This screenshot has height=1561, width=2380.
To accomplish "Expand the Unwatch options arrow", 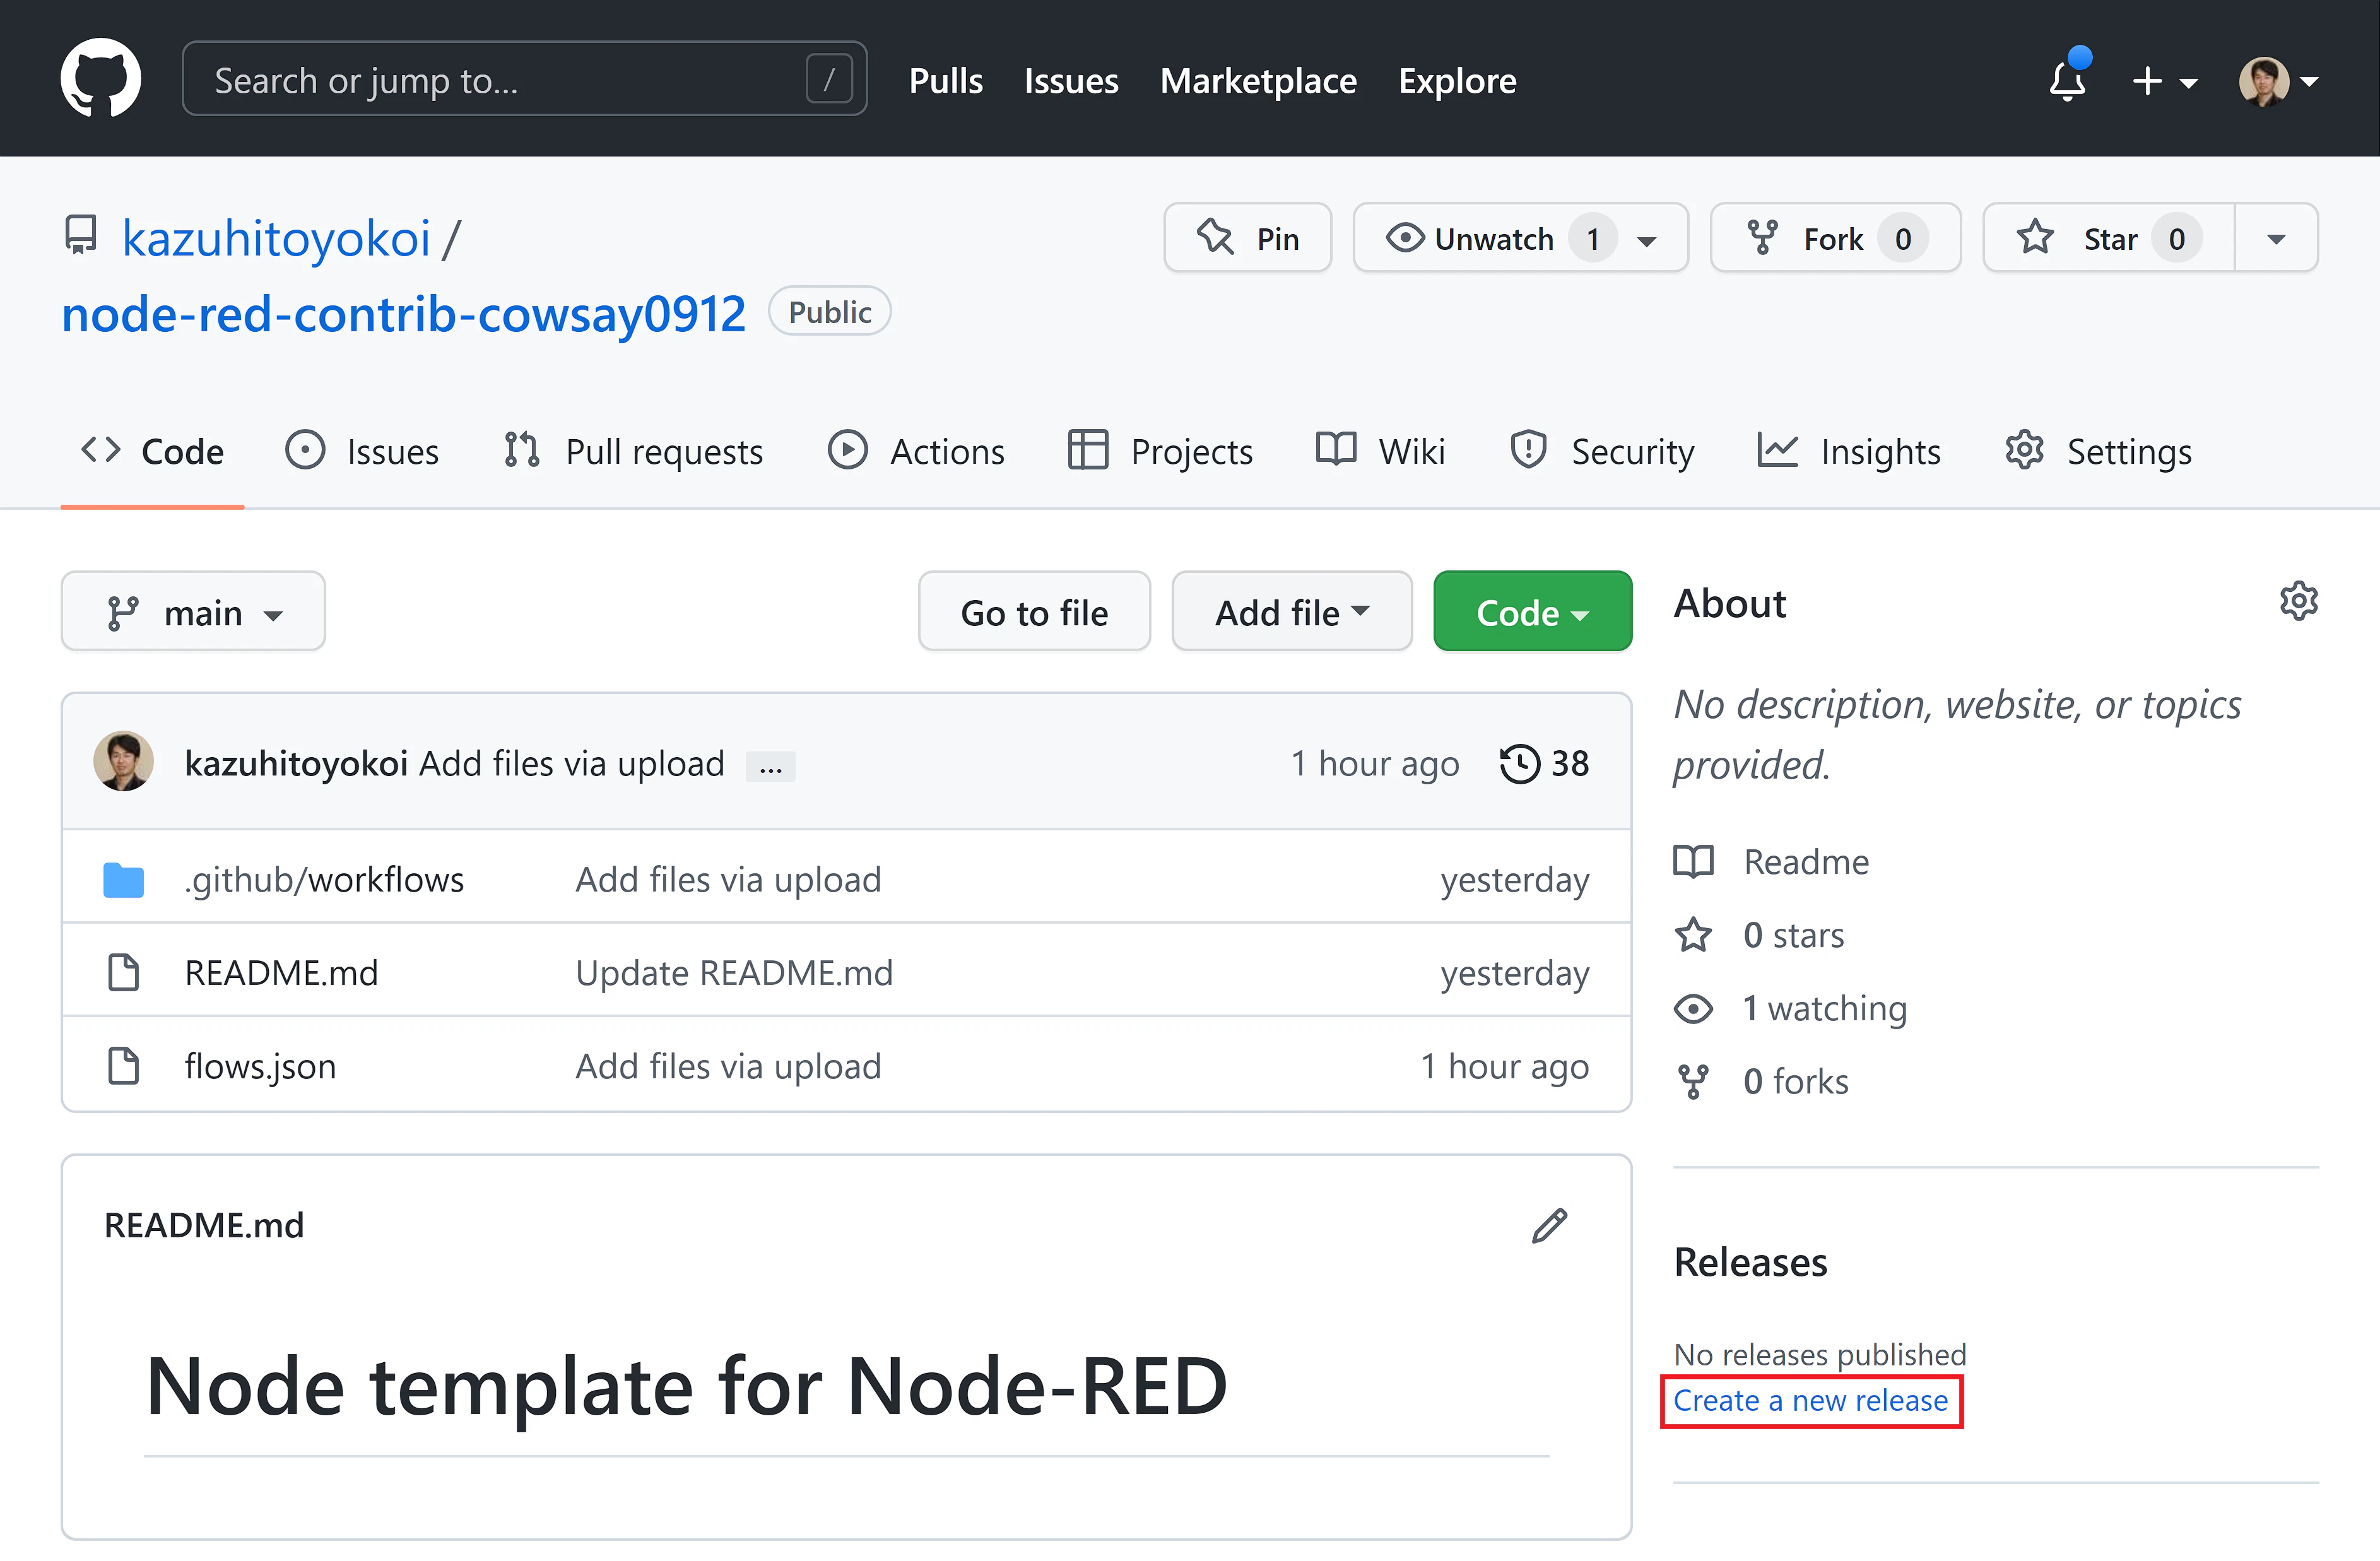I will [x=1647, y=240].
